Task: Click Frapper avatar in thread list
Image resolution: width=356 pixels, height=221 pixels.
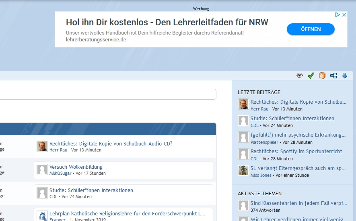Action: pyautogui.click(x=42, y=216)
